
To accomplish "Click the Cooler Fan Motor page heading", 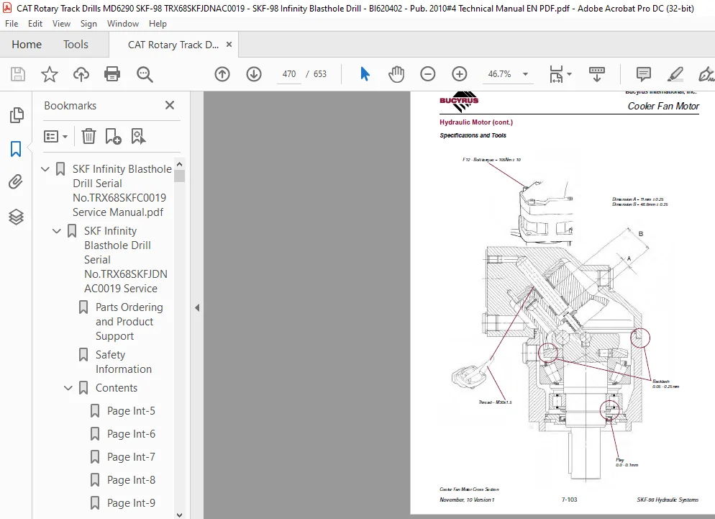I will pyautogui.click(x=663, y=106).
